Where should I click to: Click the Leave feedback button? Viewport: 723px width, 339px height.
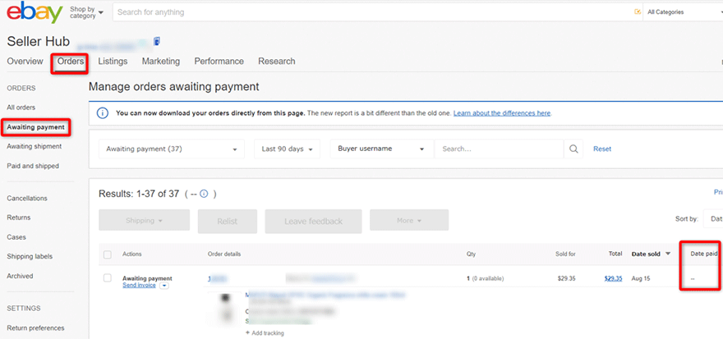(x=313, y=221)
